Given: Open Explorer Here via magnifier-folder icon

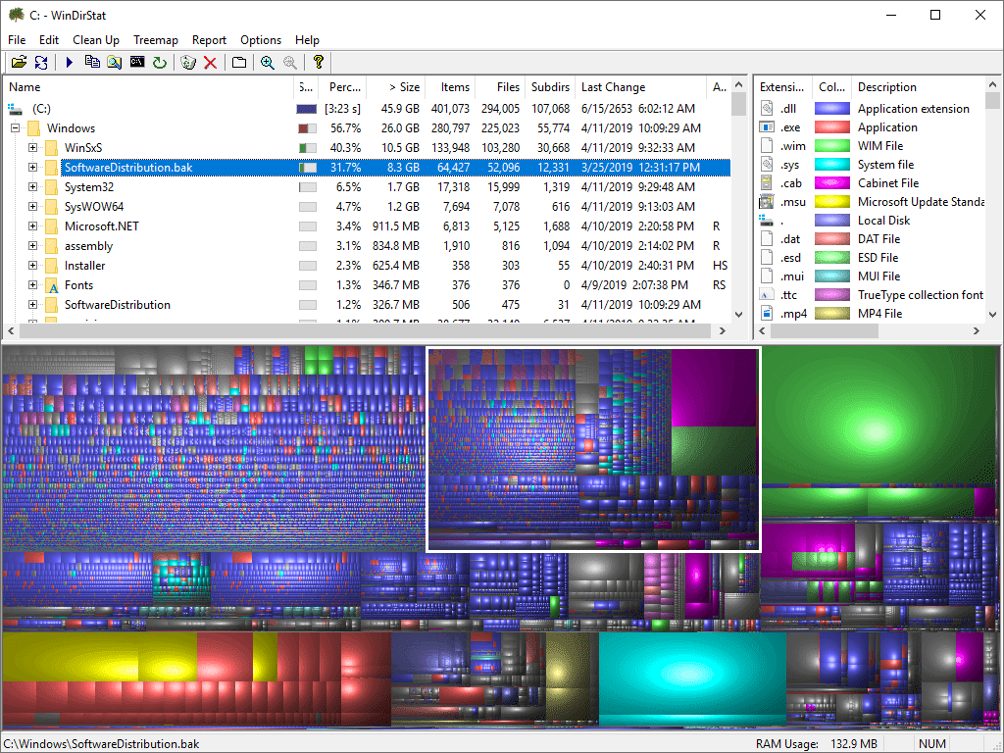Looking at the screenshot, I should [x=115, y=63].
